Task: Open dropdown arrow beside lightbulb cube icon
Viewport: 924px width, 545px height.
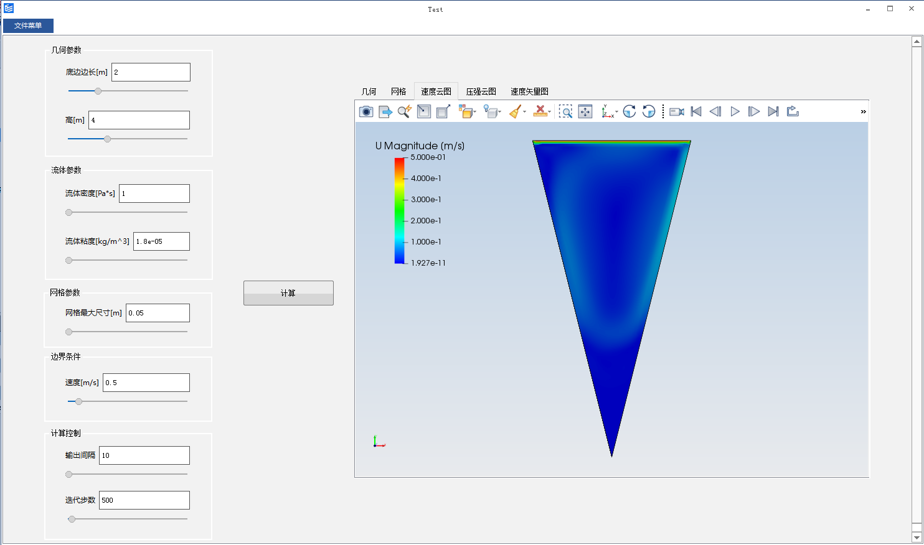Action: [x=500, y=113]
